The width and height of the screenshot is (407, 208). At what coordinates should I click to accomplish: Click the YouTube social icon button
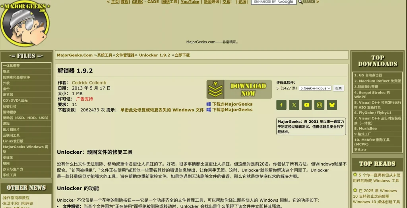point(306,105)
